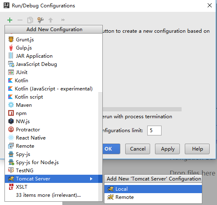Click the Remote configuration icon
The image size is (217, 205).
click(11, 146)
